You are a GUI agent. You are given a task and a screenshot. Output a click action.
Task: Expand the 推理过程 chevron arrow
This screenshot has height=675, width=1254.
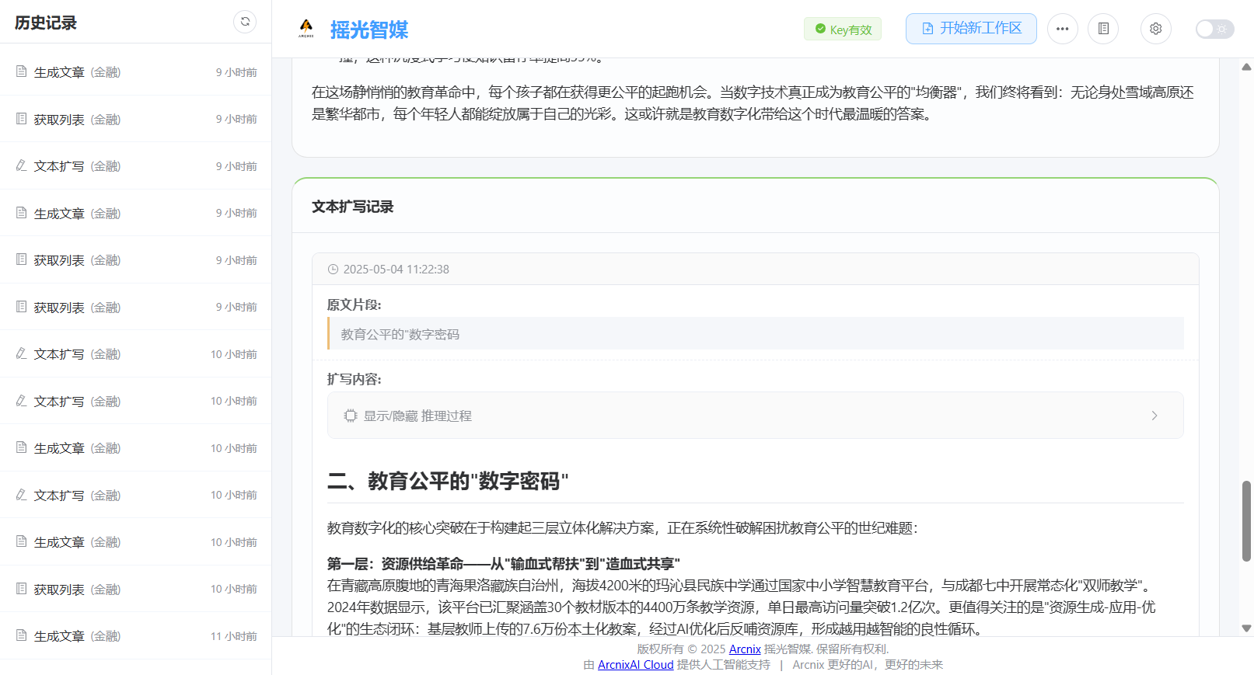(1154, 416)
